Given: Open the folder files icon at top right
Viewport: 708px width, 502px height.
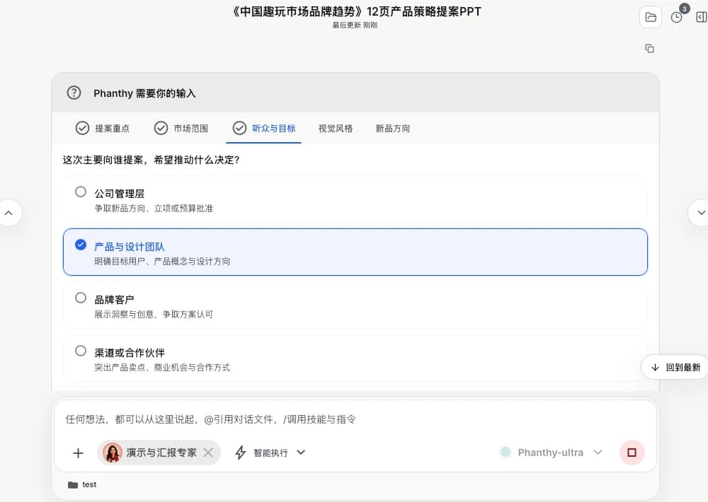Looking at the screenshot, I should pos(651,17).
